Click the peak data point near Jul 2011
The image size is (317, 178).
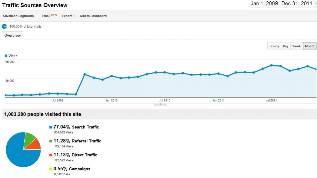(272, 65)
